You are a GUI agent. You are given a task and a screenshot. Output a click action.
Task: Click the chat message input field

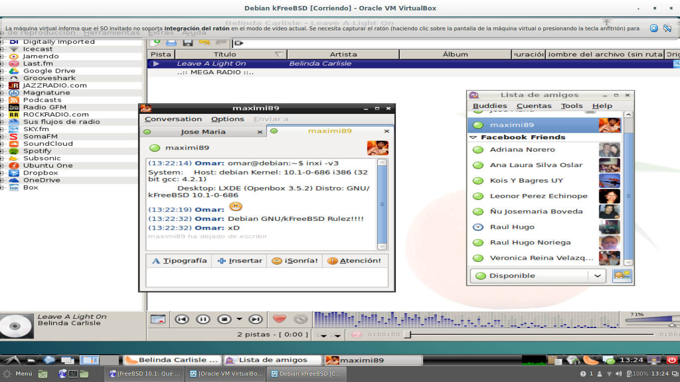267,277
